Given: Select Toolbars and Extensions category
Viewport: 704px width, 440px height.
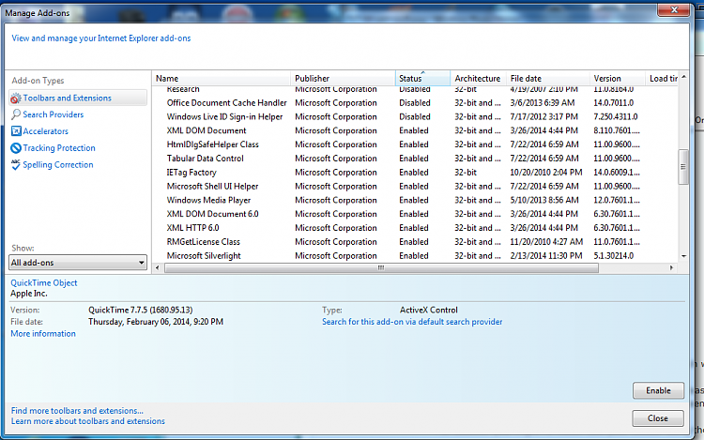Looking at the screenshot, I should point(67,98).
